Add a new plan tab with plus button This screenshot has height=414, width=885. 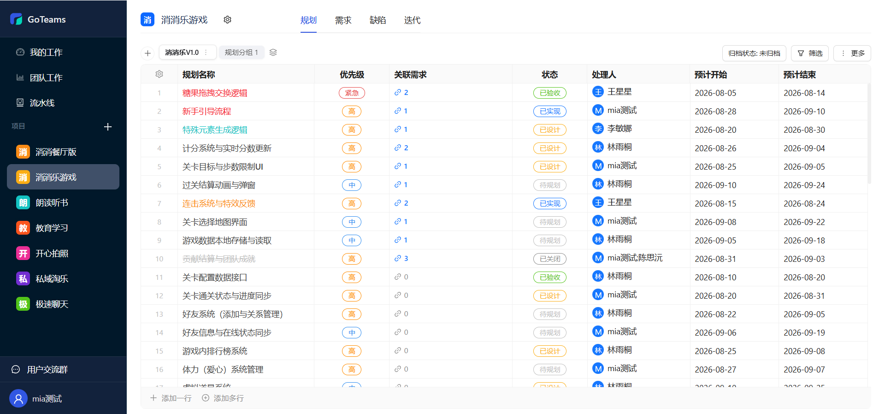coord(147,53)
